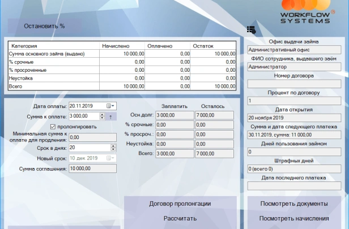This screenshot has height=229, width=349.
Task: Select the Остаток column header
Action: coord(214,46)
